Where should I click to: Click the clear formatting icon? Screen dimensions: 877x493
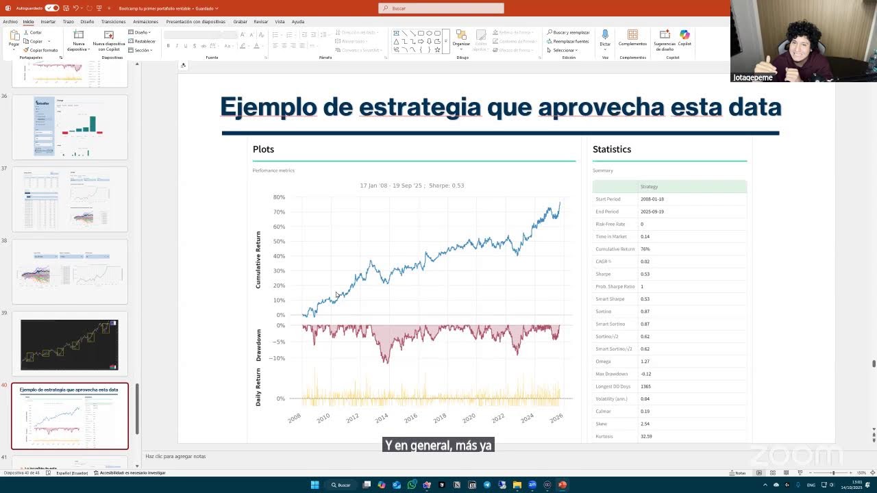(260, 34)
